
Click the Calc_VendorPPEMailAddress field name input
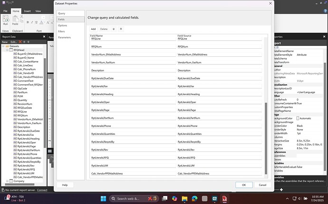[133, 173]
